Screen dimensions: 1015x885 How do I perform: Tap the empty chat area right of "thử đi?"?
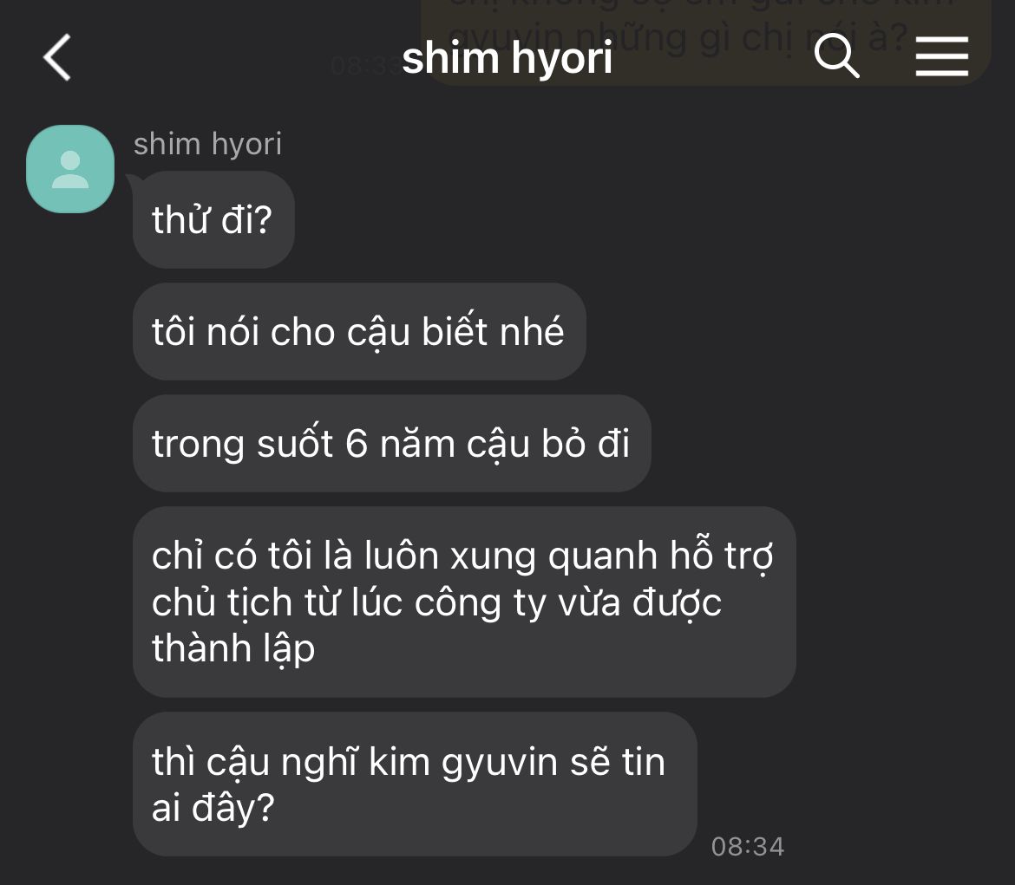[647, 219]
